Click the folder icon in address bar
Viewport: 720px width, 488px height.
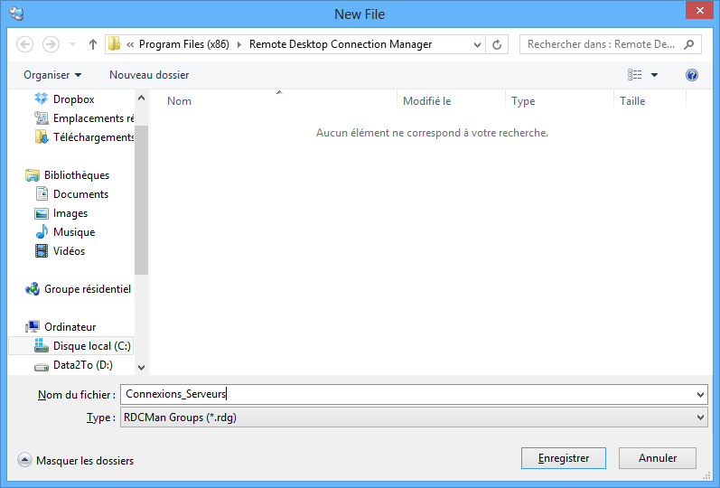point(114,44)
